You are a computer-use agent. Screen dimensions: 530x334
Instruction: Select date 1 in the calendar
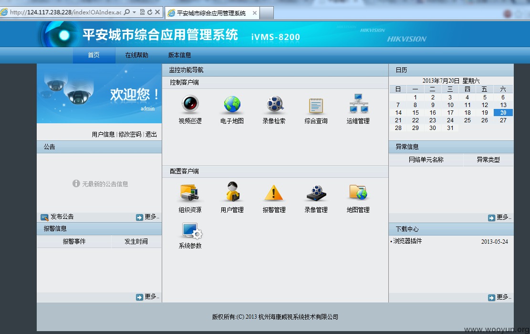416,97
